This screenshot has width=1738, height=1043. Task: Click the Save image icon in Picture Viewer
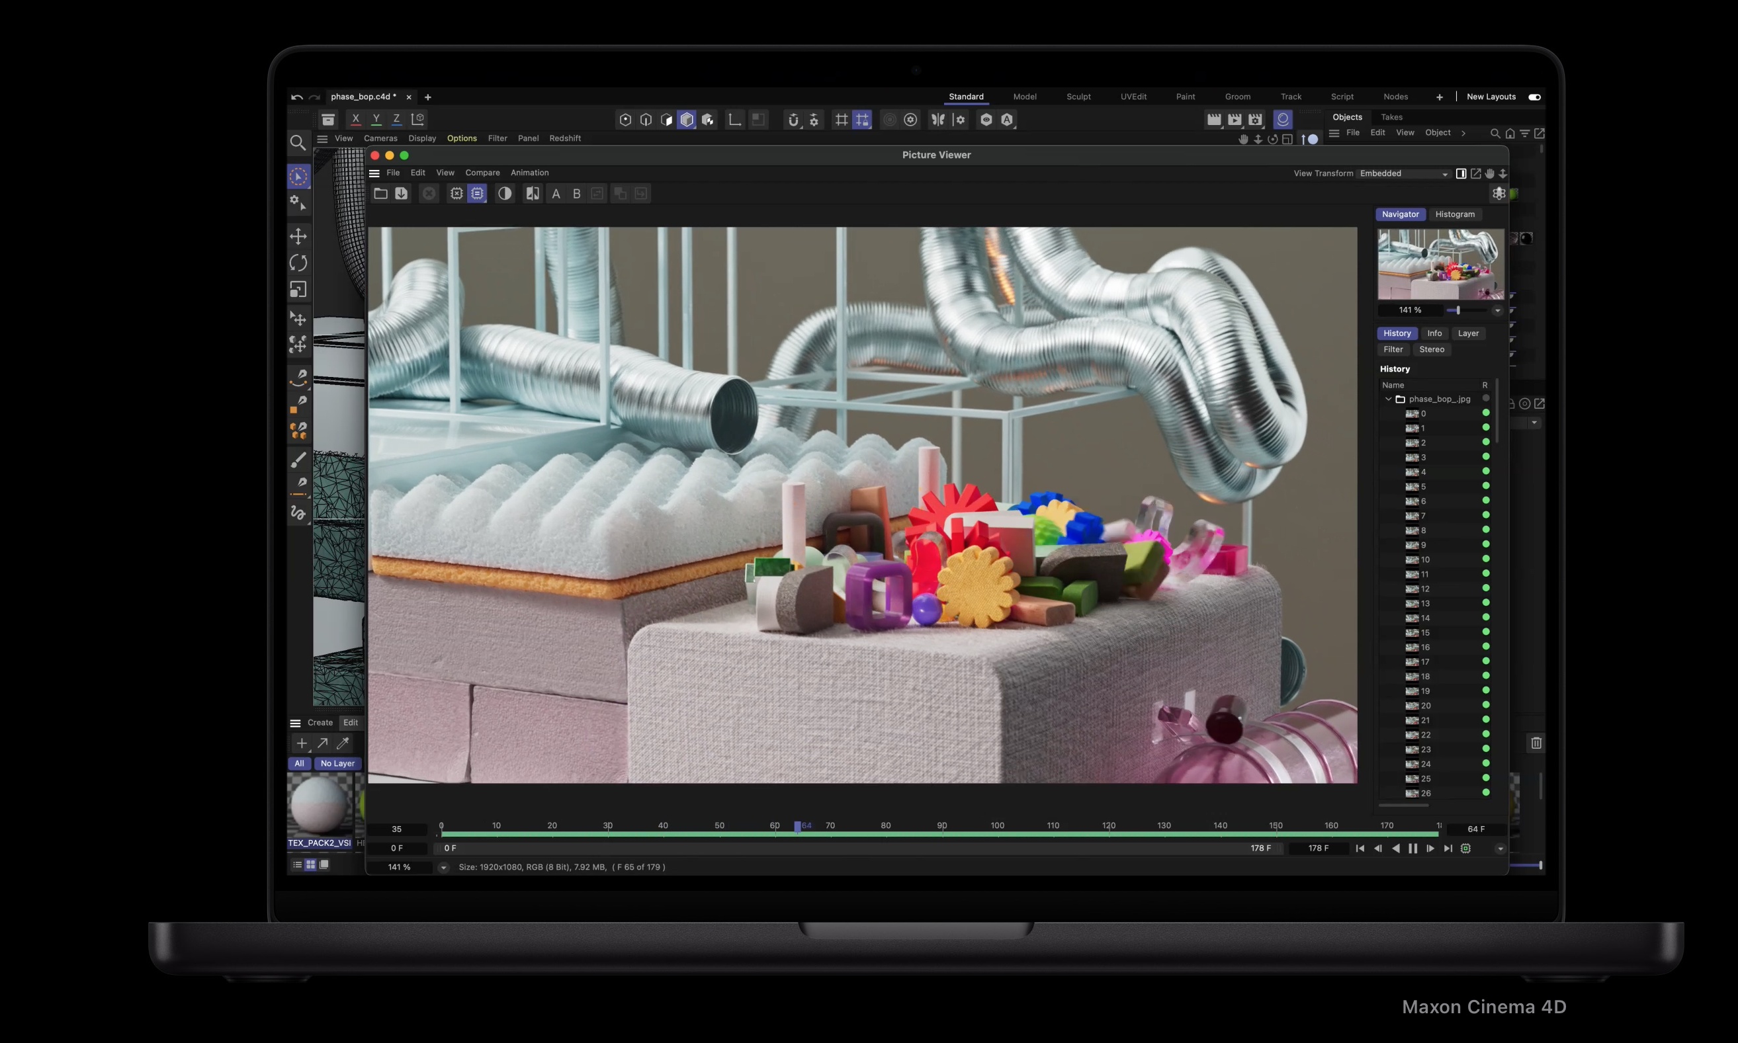[x=402, y=193]
